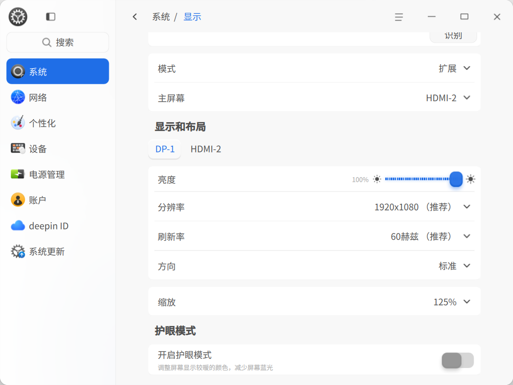Click the 识别 identify button

pos(453,36)
